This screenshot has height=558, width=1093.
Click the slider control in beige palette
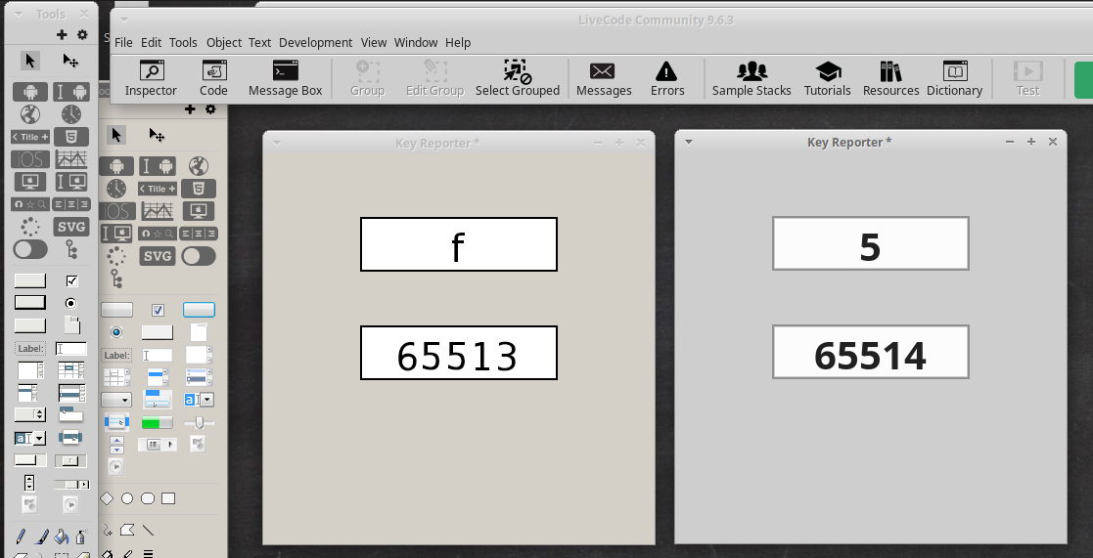(x=199, y=422)
